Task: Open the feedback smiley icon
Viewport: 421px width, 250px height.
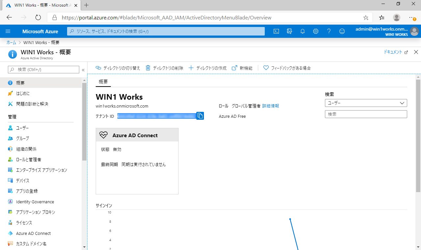Action: [342, 31]
